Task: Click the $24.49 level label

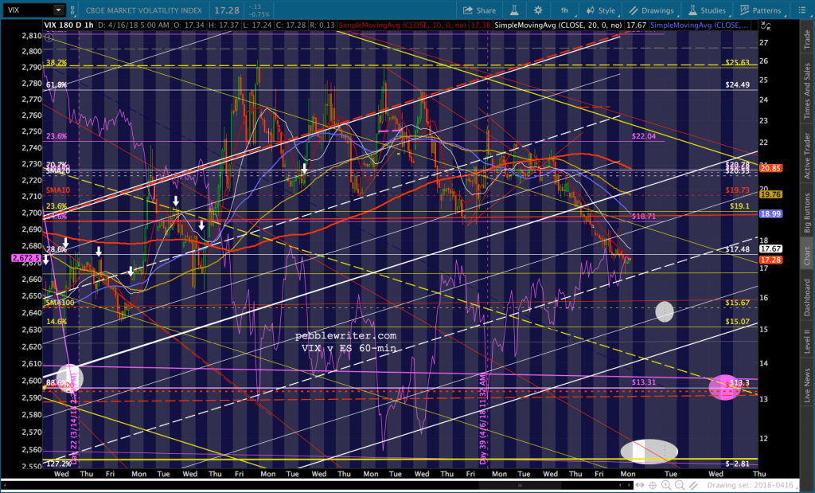Action: click(738, 85)
